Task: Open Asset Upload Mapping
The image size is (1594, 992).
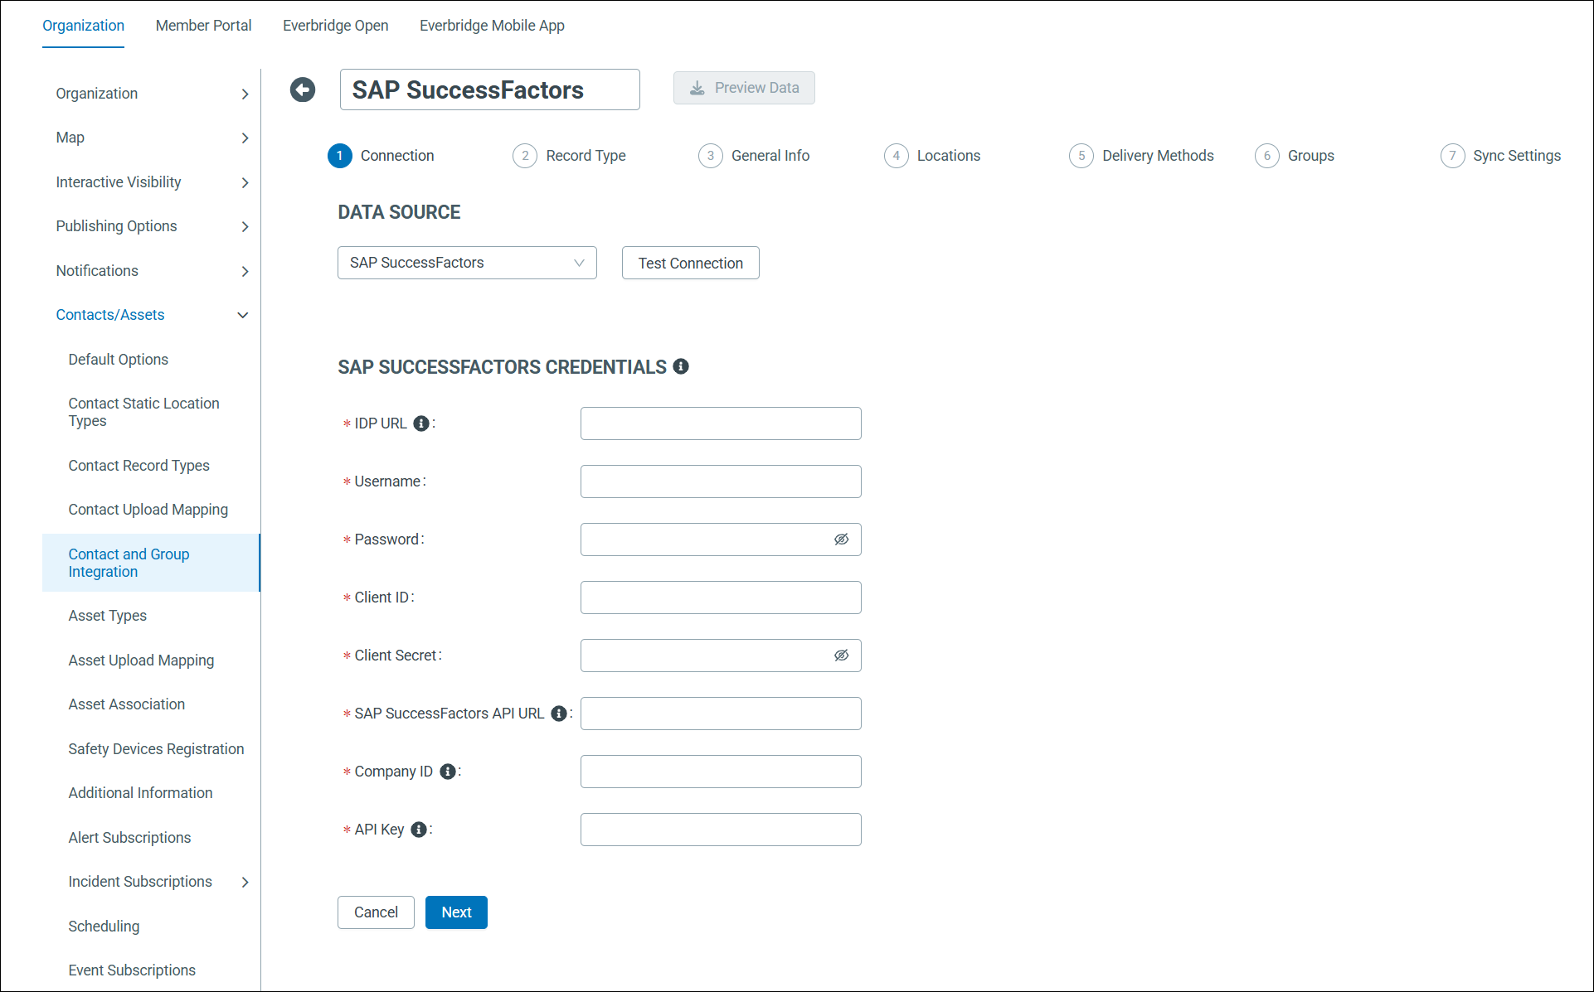Action: [x=141, y=661]
